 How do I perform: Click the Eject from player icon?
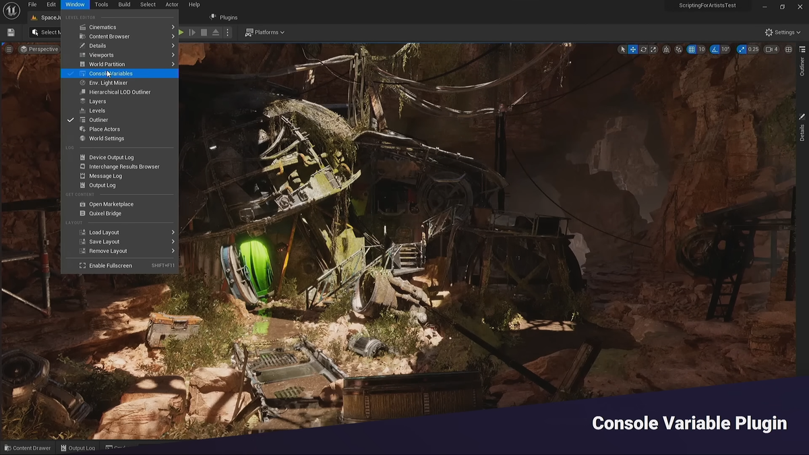tap(216, 32)
